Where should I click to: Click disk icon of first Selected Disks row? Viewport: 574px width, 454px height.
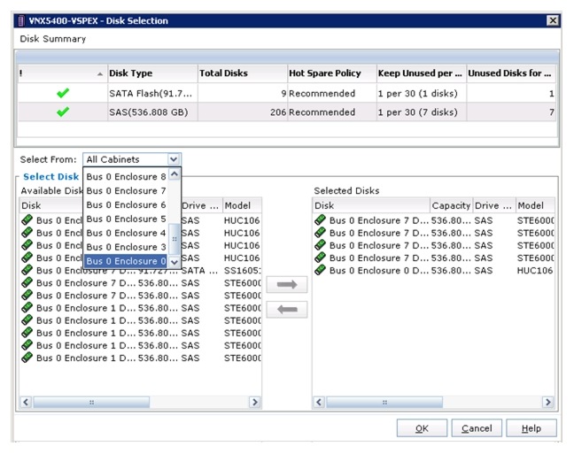point(320,219)
